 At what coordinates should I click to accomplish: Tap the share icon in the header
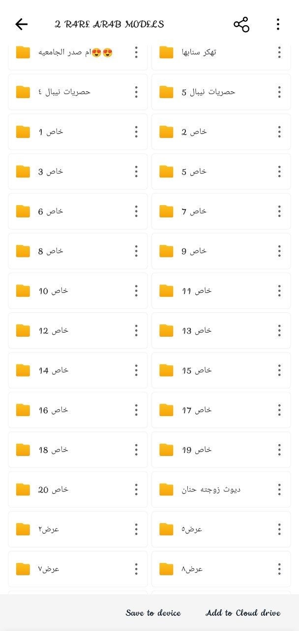pos(241,24)
